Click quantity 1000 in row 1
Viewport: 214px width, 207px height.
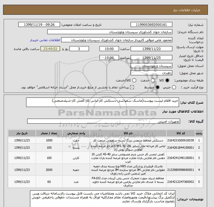coord(49,140)
